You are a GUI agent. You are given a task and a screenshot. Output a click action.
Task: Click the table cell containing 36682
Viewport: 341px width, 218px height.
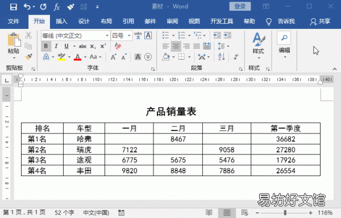(x=285, y=139)
